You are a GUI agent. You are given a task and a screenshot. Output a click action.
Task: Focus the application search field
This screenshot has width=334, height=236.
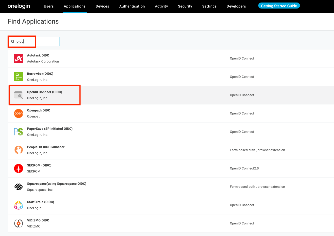tap(34, 41)
